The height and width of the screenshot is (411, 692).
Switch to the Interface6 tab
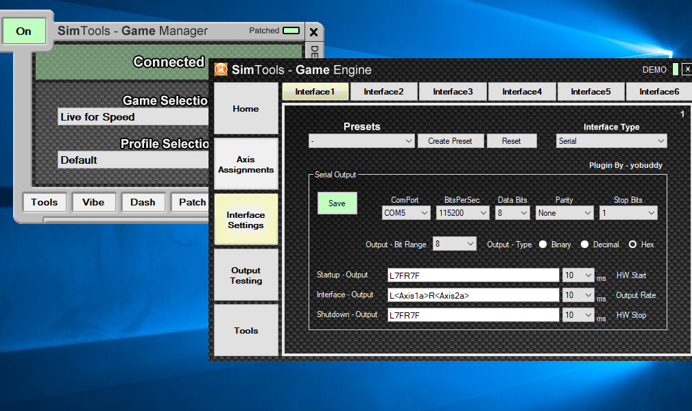point(659,92)
